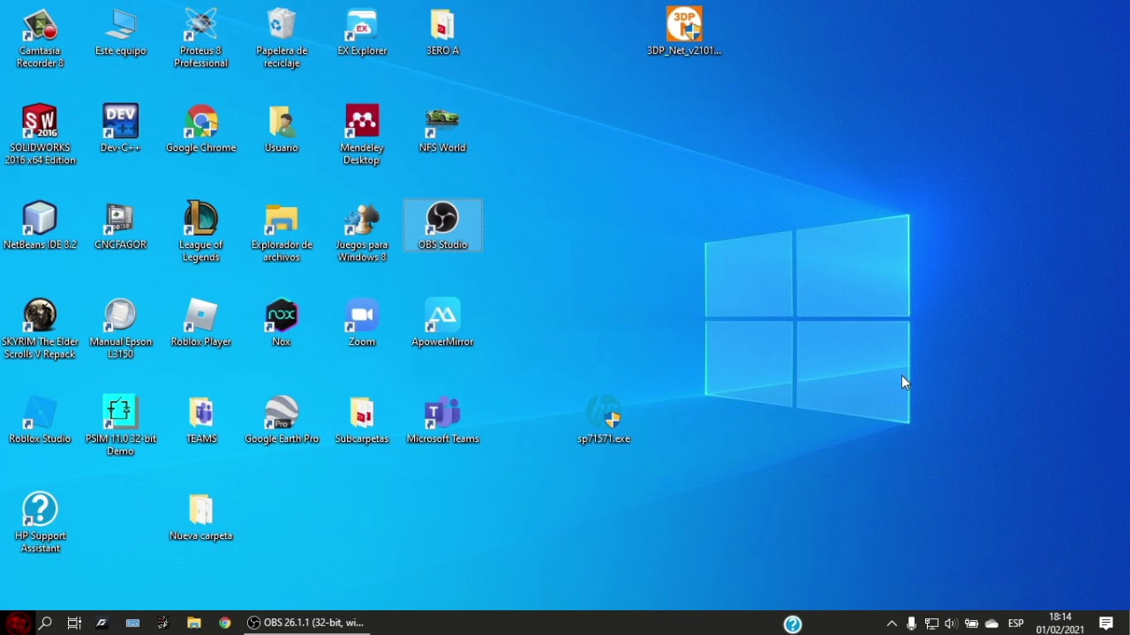
Task: Select the CNCFAGOR desktop shortcut
Action: pos(121,227)
